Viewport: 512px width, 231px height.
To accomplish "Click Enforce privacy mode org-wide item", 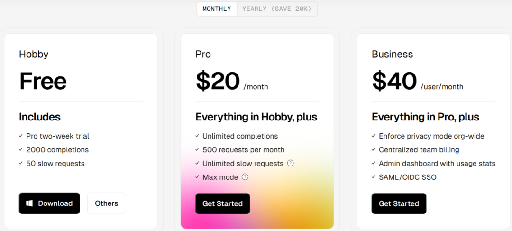I will click(x=431, y=136).
